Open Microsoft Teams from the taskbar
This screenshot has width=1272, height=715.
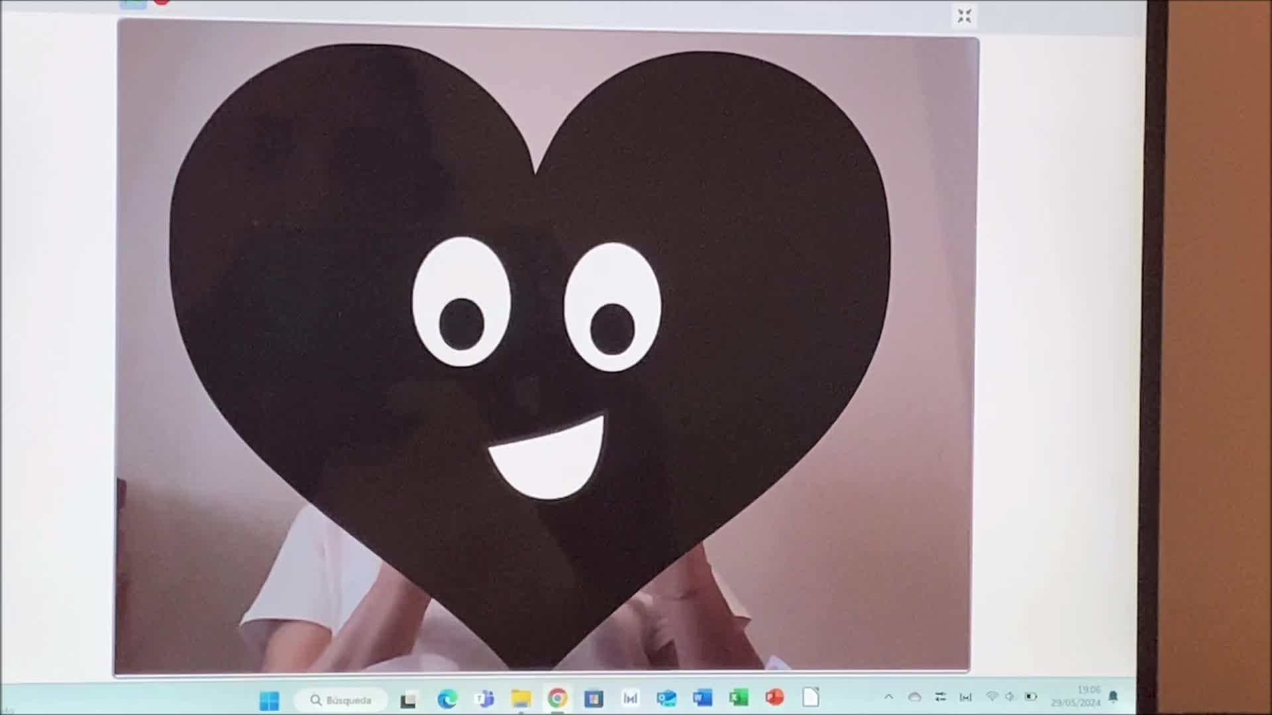[x=484, y=698]
